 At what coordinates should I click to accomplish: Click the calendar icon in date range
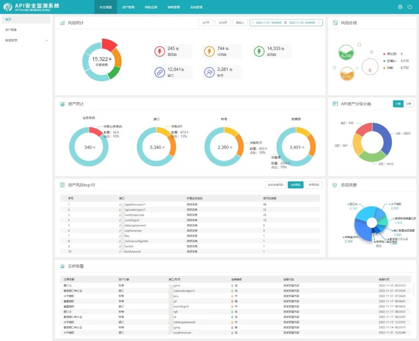253,23
